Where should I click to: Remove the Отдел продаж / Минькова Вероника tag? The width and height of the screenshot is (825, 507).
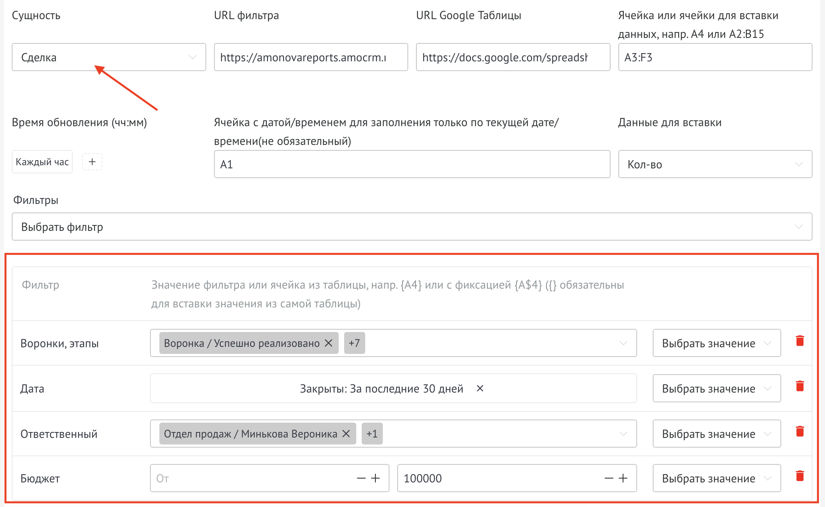346,434
